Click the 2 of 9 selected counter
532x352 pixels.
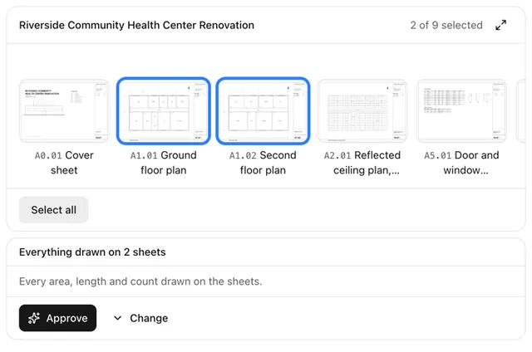pos(446,25)
